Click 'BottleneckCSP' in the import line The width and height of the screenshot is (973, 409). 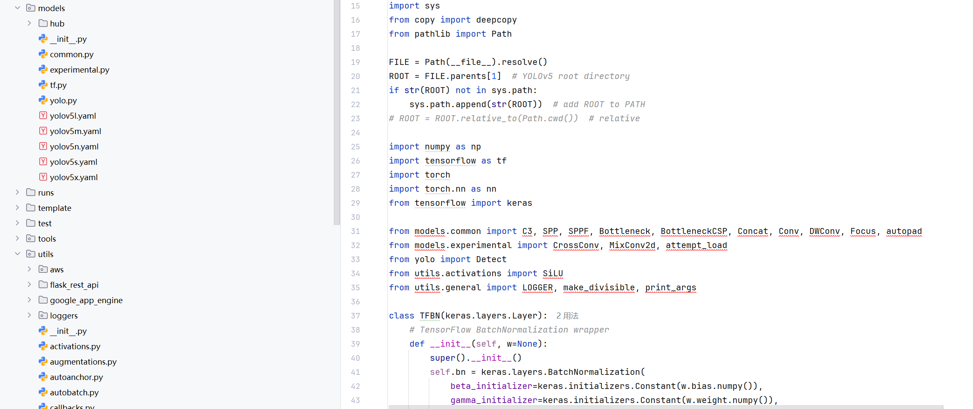pyautogui.click(x=694, y=231)
